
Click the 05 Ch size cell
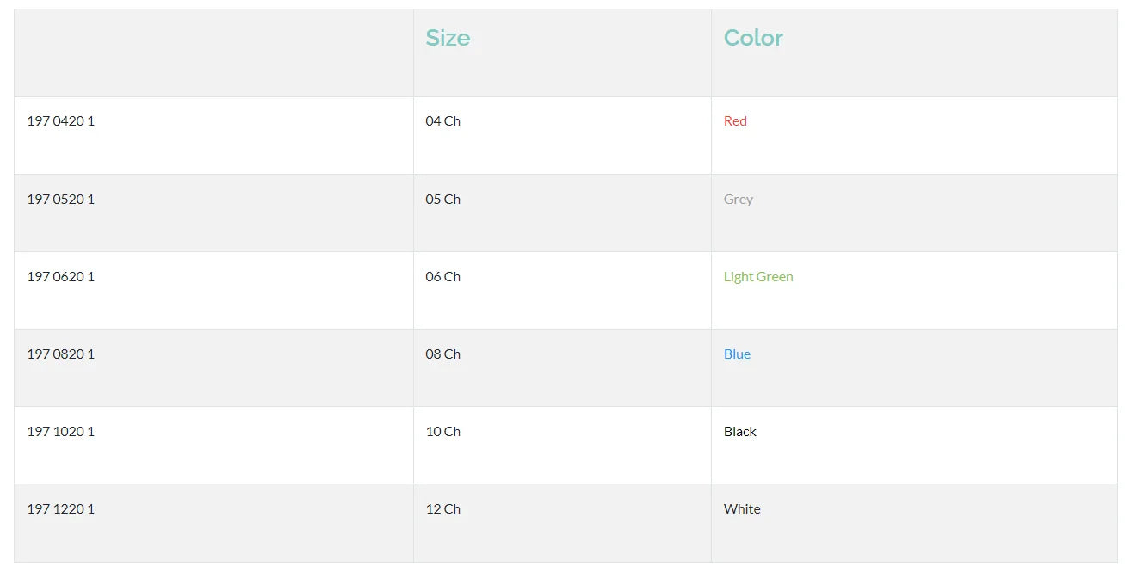(442, 200)
